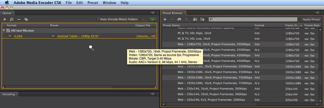The width and height of the screenshot is (324, 108).
Task: Select the HD test file.mov source row
Action: point(79,31)
